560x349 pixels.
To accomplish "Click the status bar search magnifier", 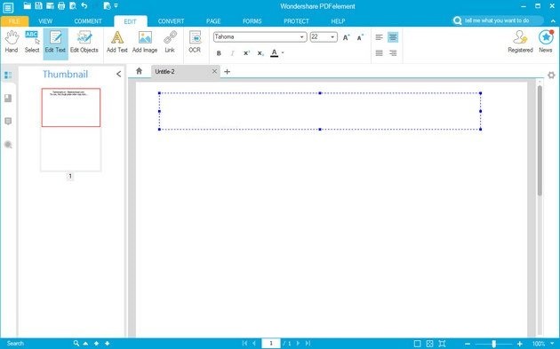I will pyautogui.click(x=76, y=343).
